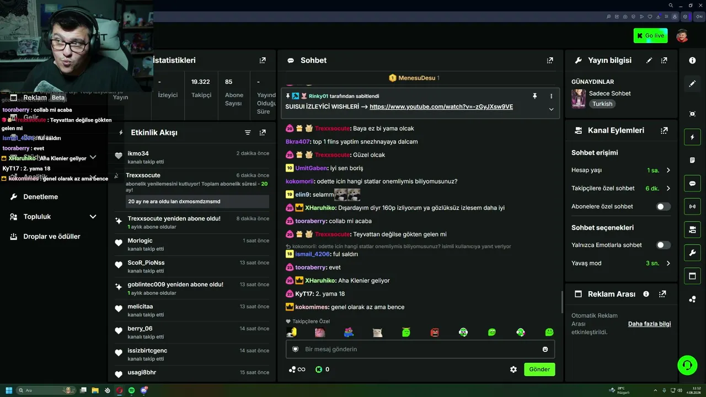
Task: Toggle Abonelere özel sohbet switch
Action: click(x=663, y=206)
